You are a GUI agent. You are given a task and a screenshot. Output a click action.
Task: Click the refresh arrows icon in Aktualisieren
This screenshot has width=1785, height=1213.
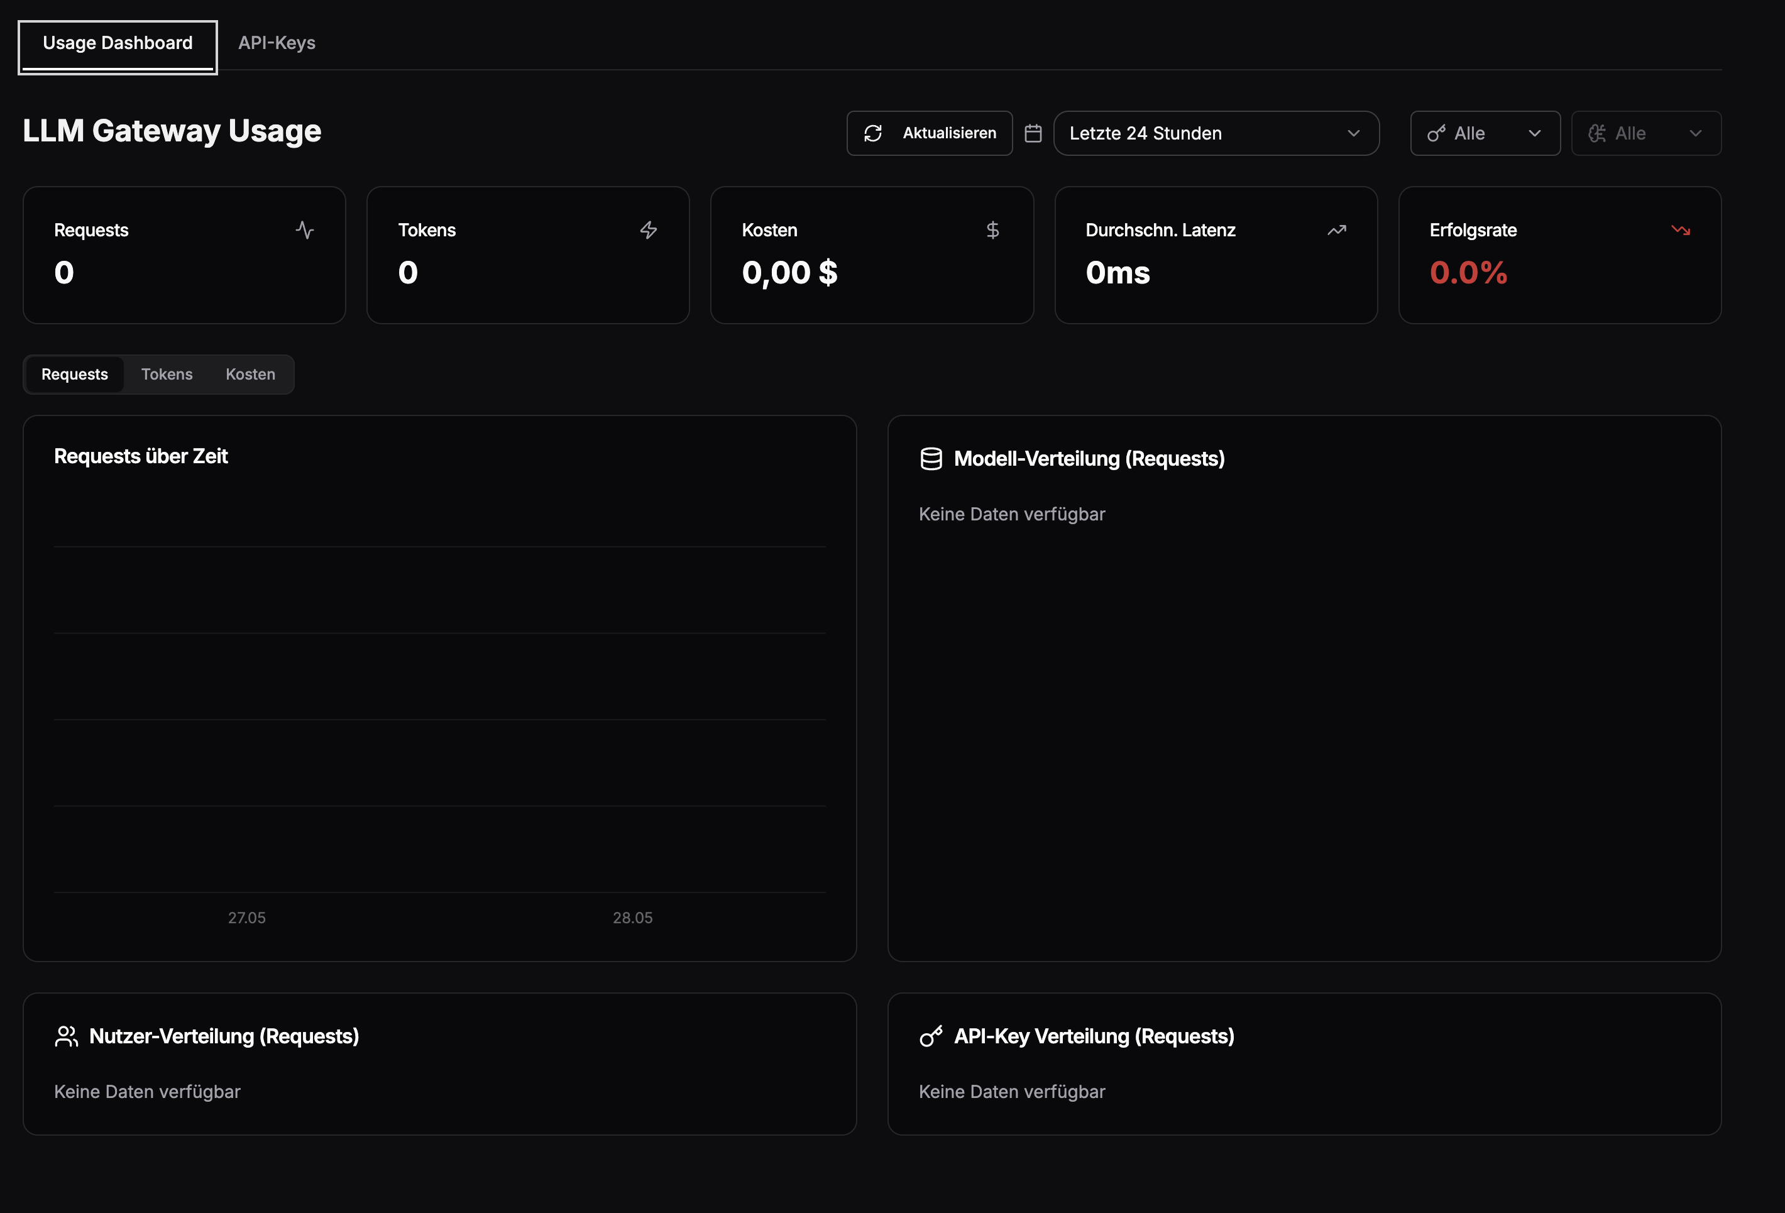click(872, 134)
